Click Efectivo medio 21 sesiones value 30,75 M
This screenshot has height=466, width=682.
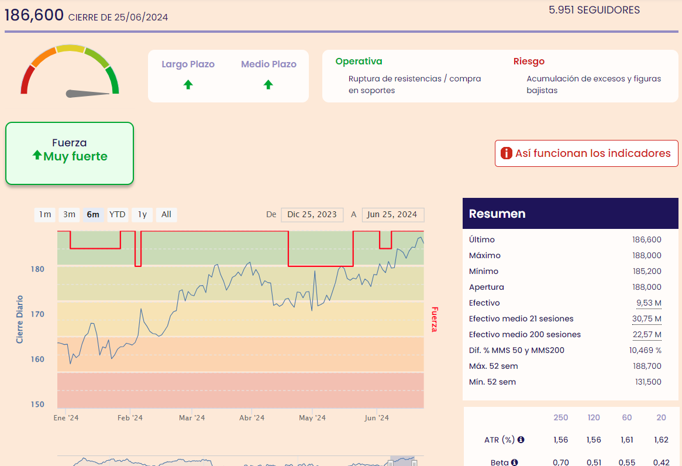(646, 319)
